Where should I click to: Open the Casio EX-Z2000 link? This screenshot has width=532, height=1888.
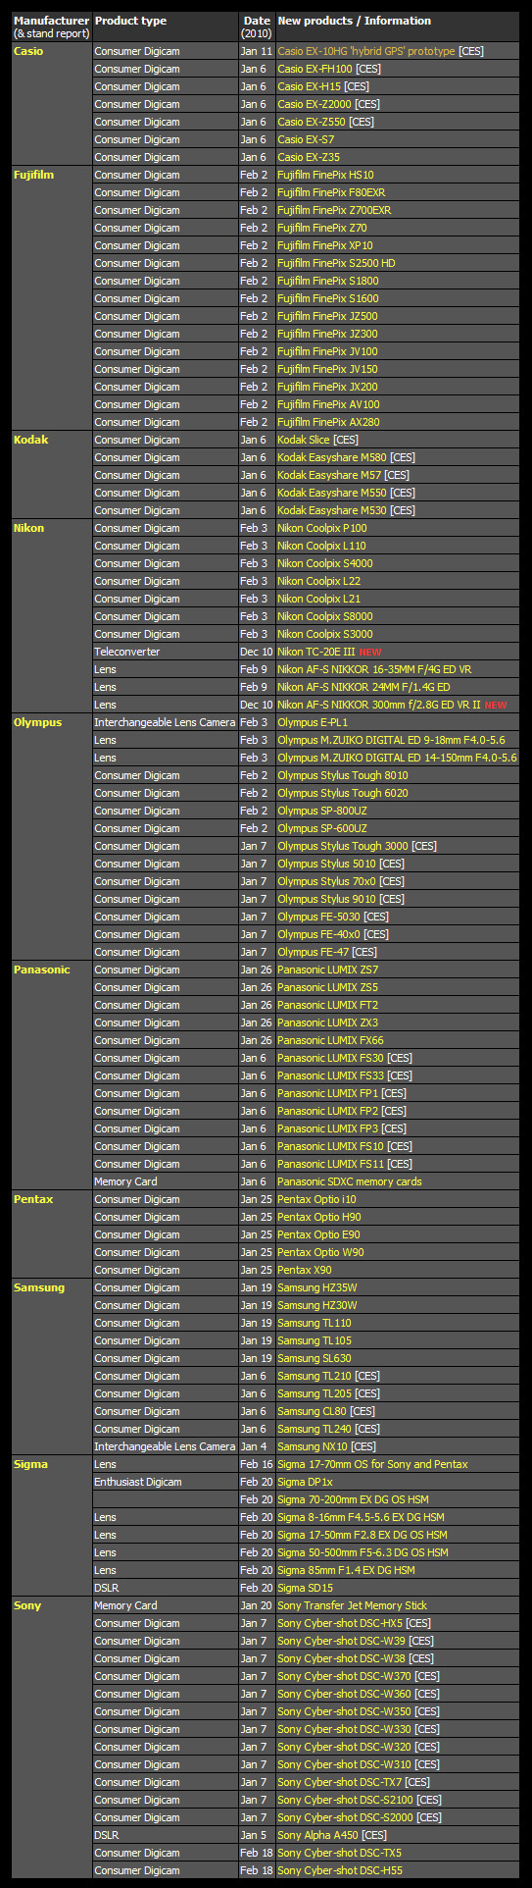pos(314,104)
